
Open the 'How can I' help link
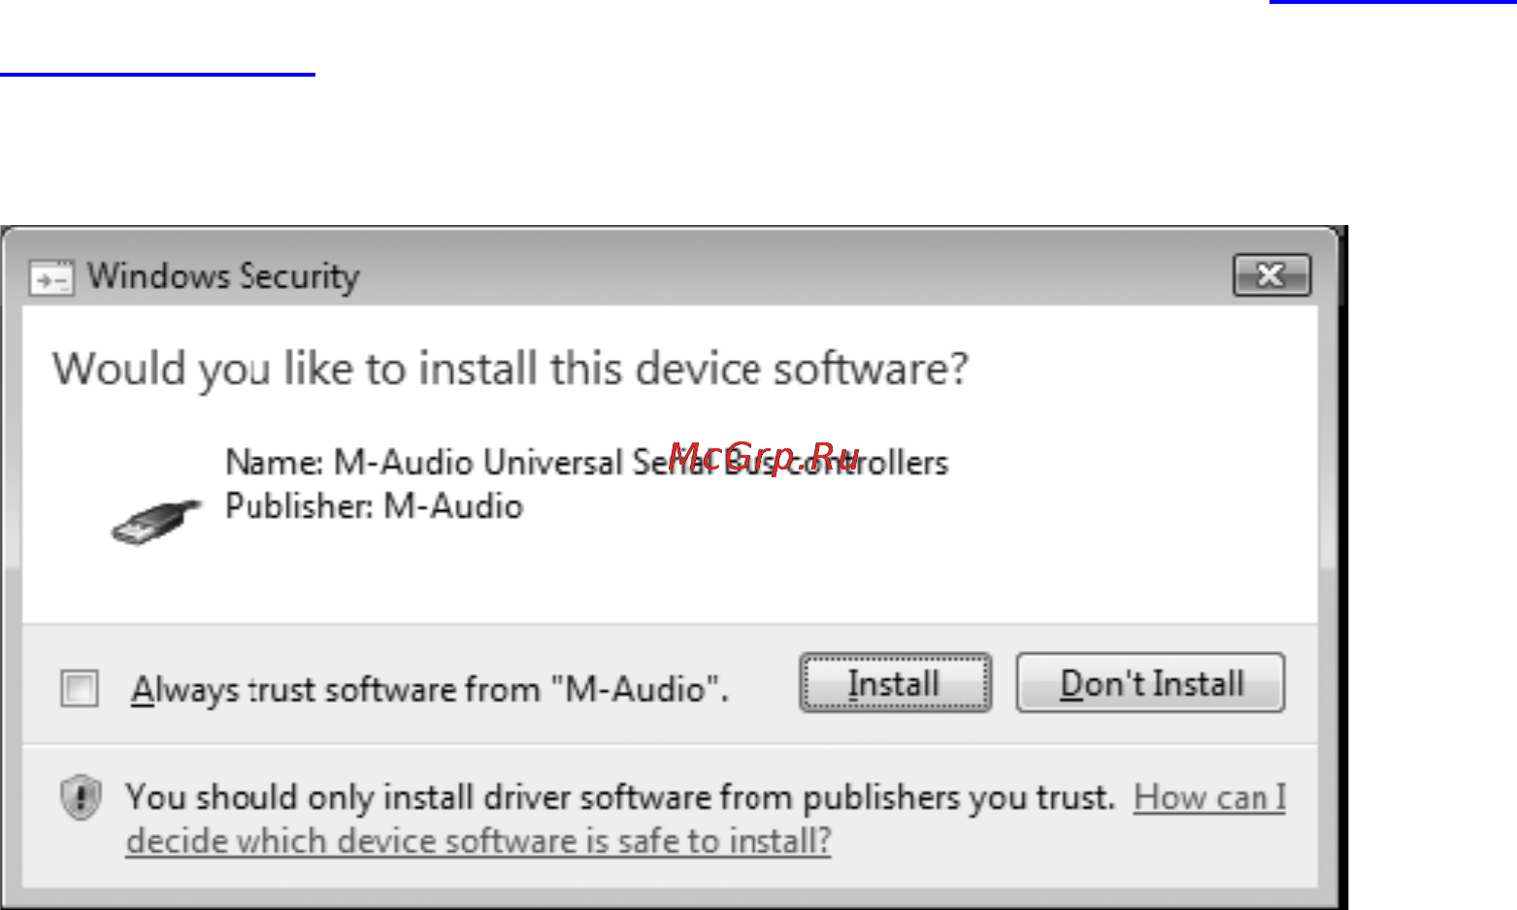pyautogui.click(x=1209, y=797)
